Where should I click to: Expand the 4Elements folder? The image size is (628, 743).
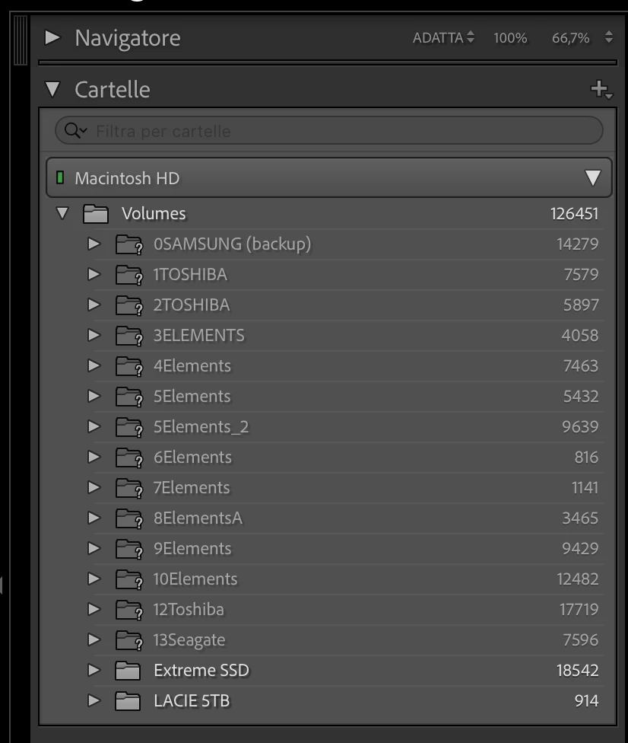(94, 365)
